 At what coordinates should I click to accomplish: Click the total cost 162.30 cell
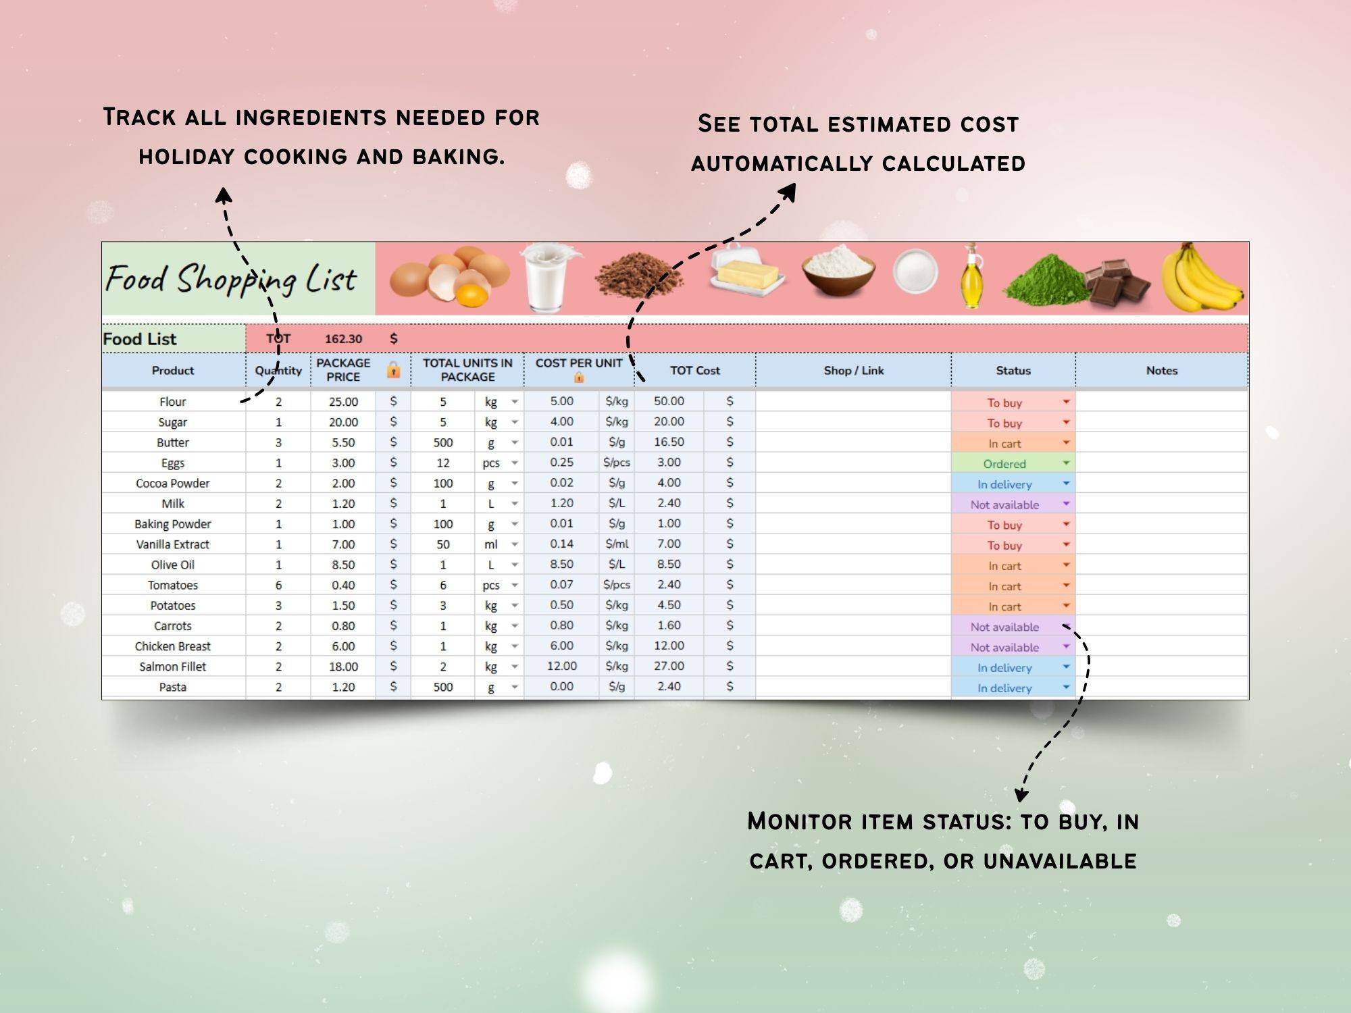(x=343, y=339)
